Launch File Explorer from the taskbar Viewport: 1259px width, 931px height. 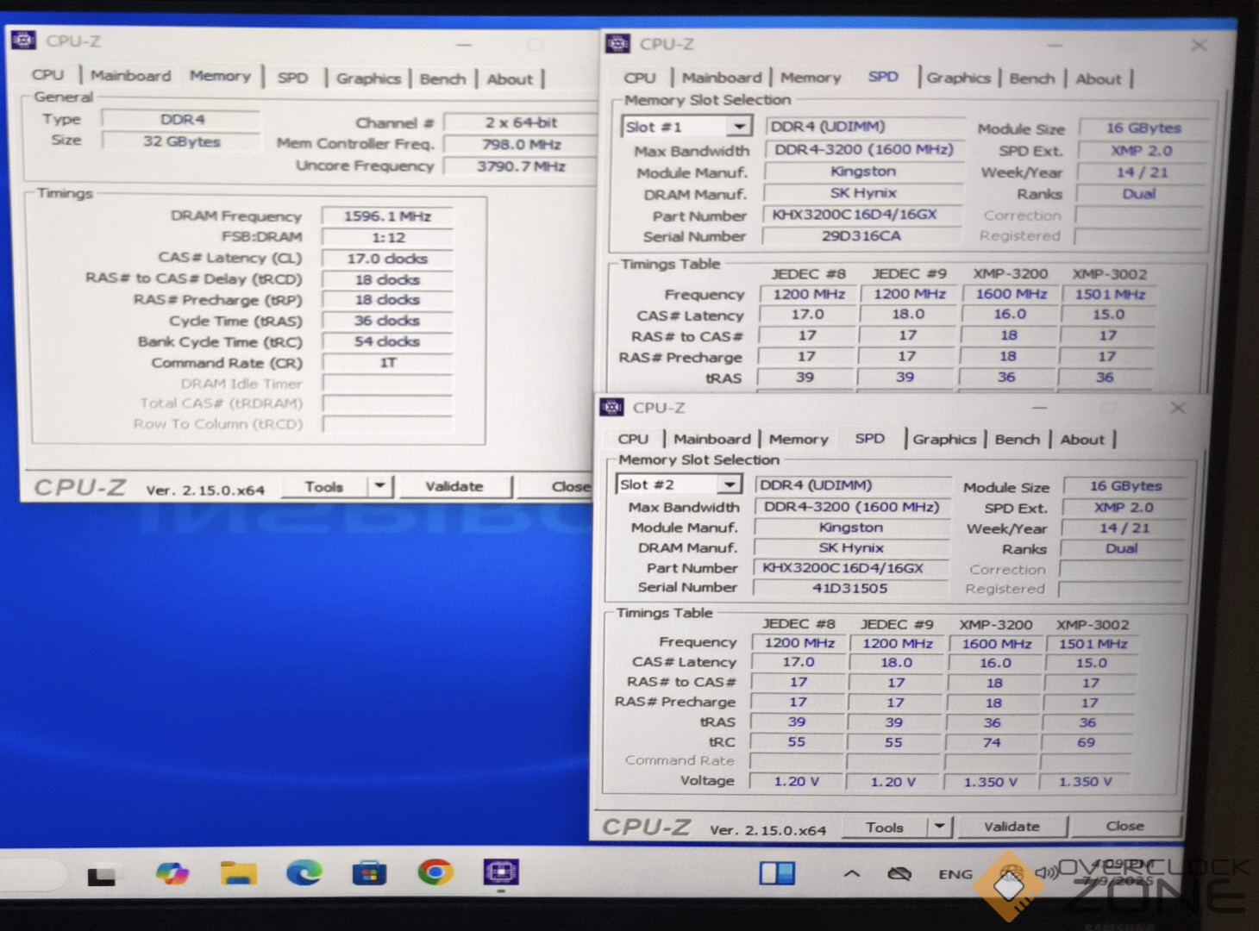click(x=238, y=873)
